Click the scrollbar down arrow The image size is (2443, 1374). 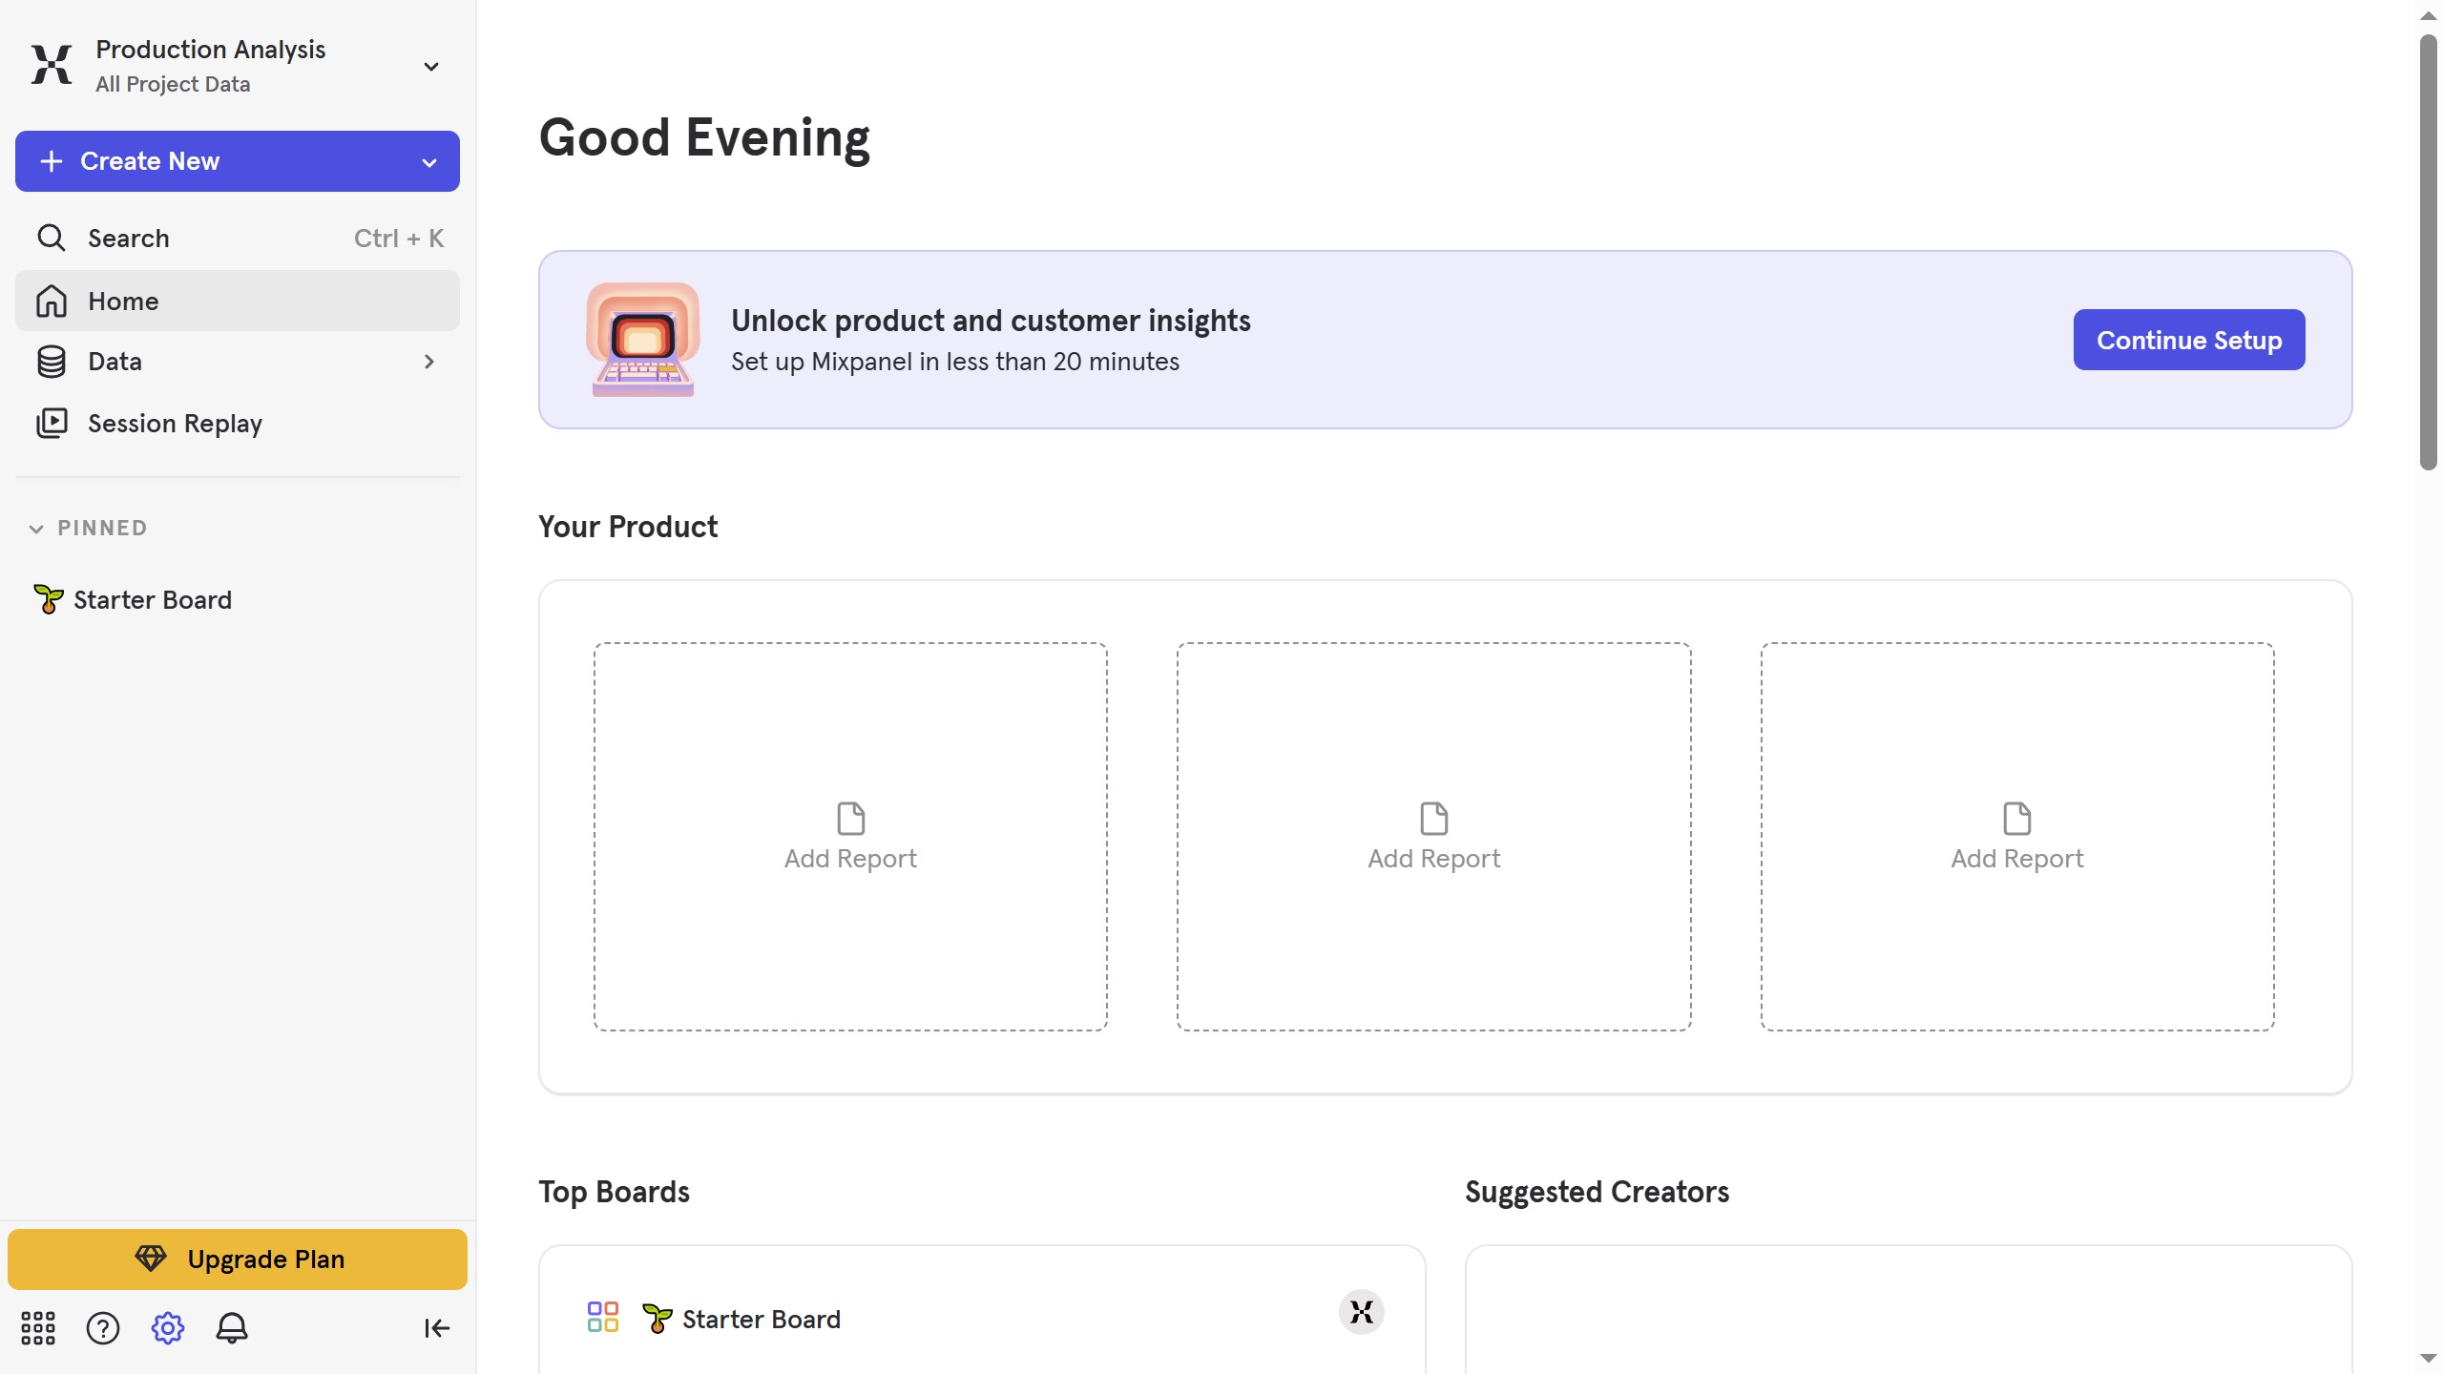coord(2429,1358)
